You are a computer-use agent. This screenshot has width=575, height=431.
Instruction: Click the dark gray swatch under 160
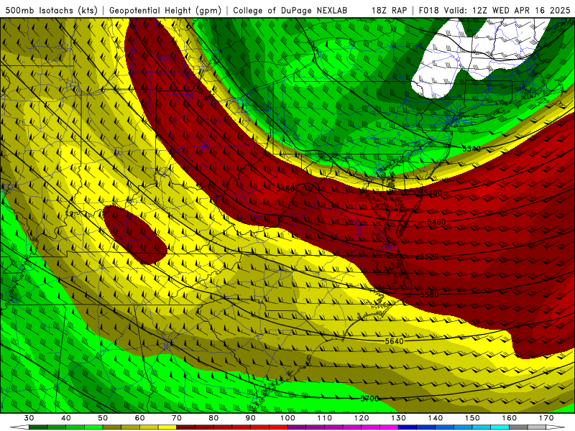(518, 427)
